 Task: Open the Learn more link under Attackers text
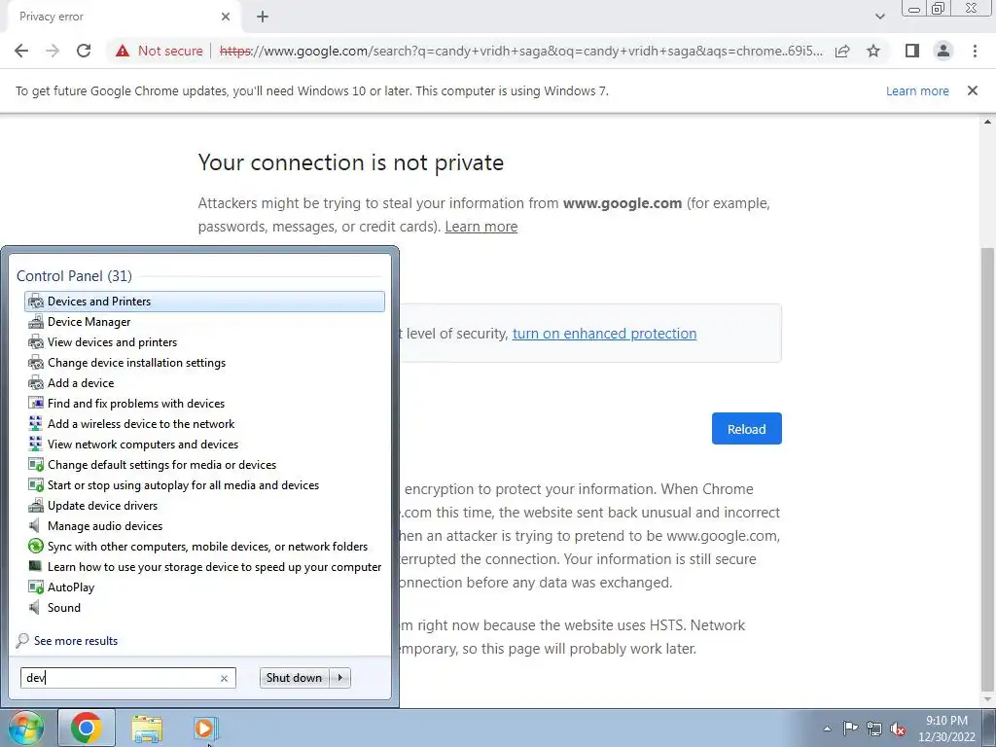pos(480,227)
